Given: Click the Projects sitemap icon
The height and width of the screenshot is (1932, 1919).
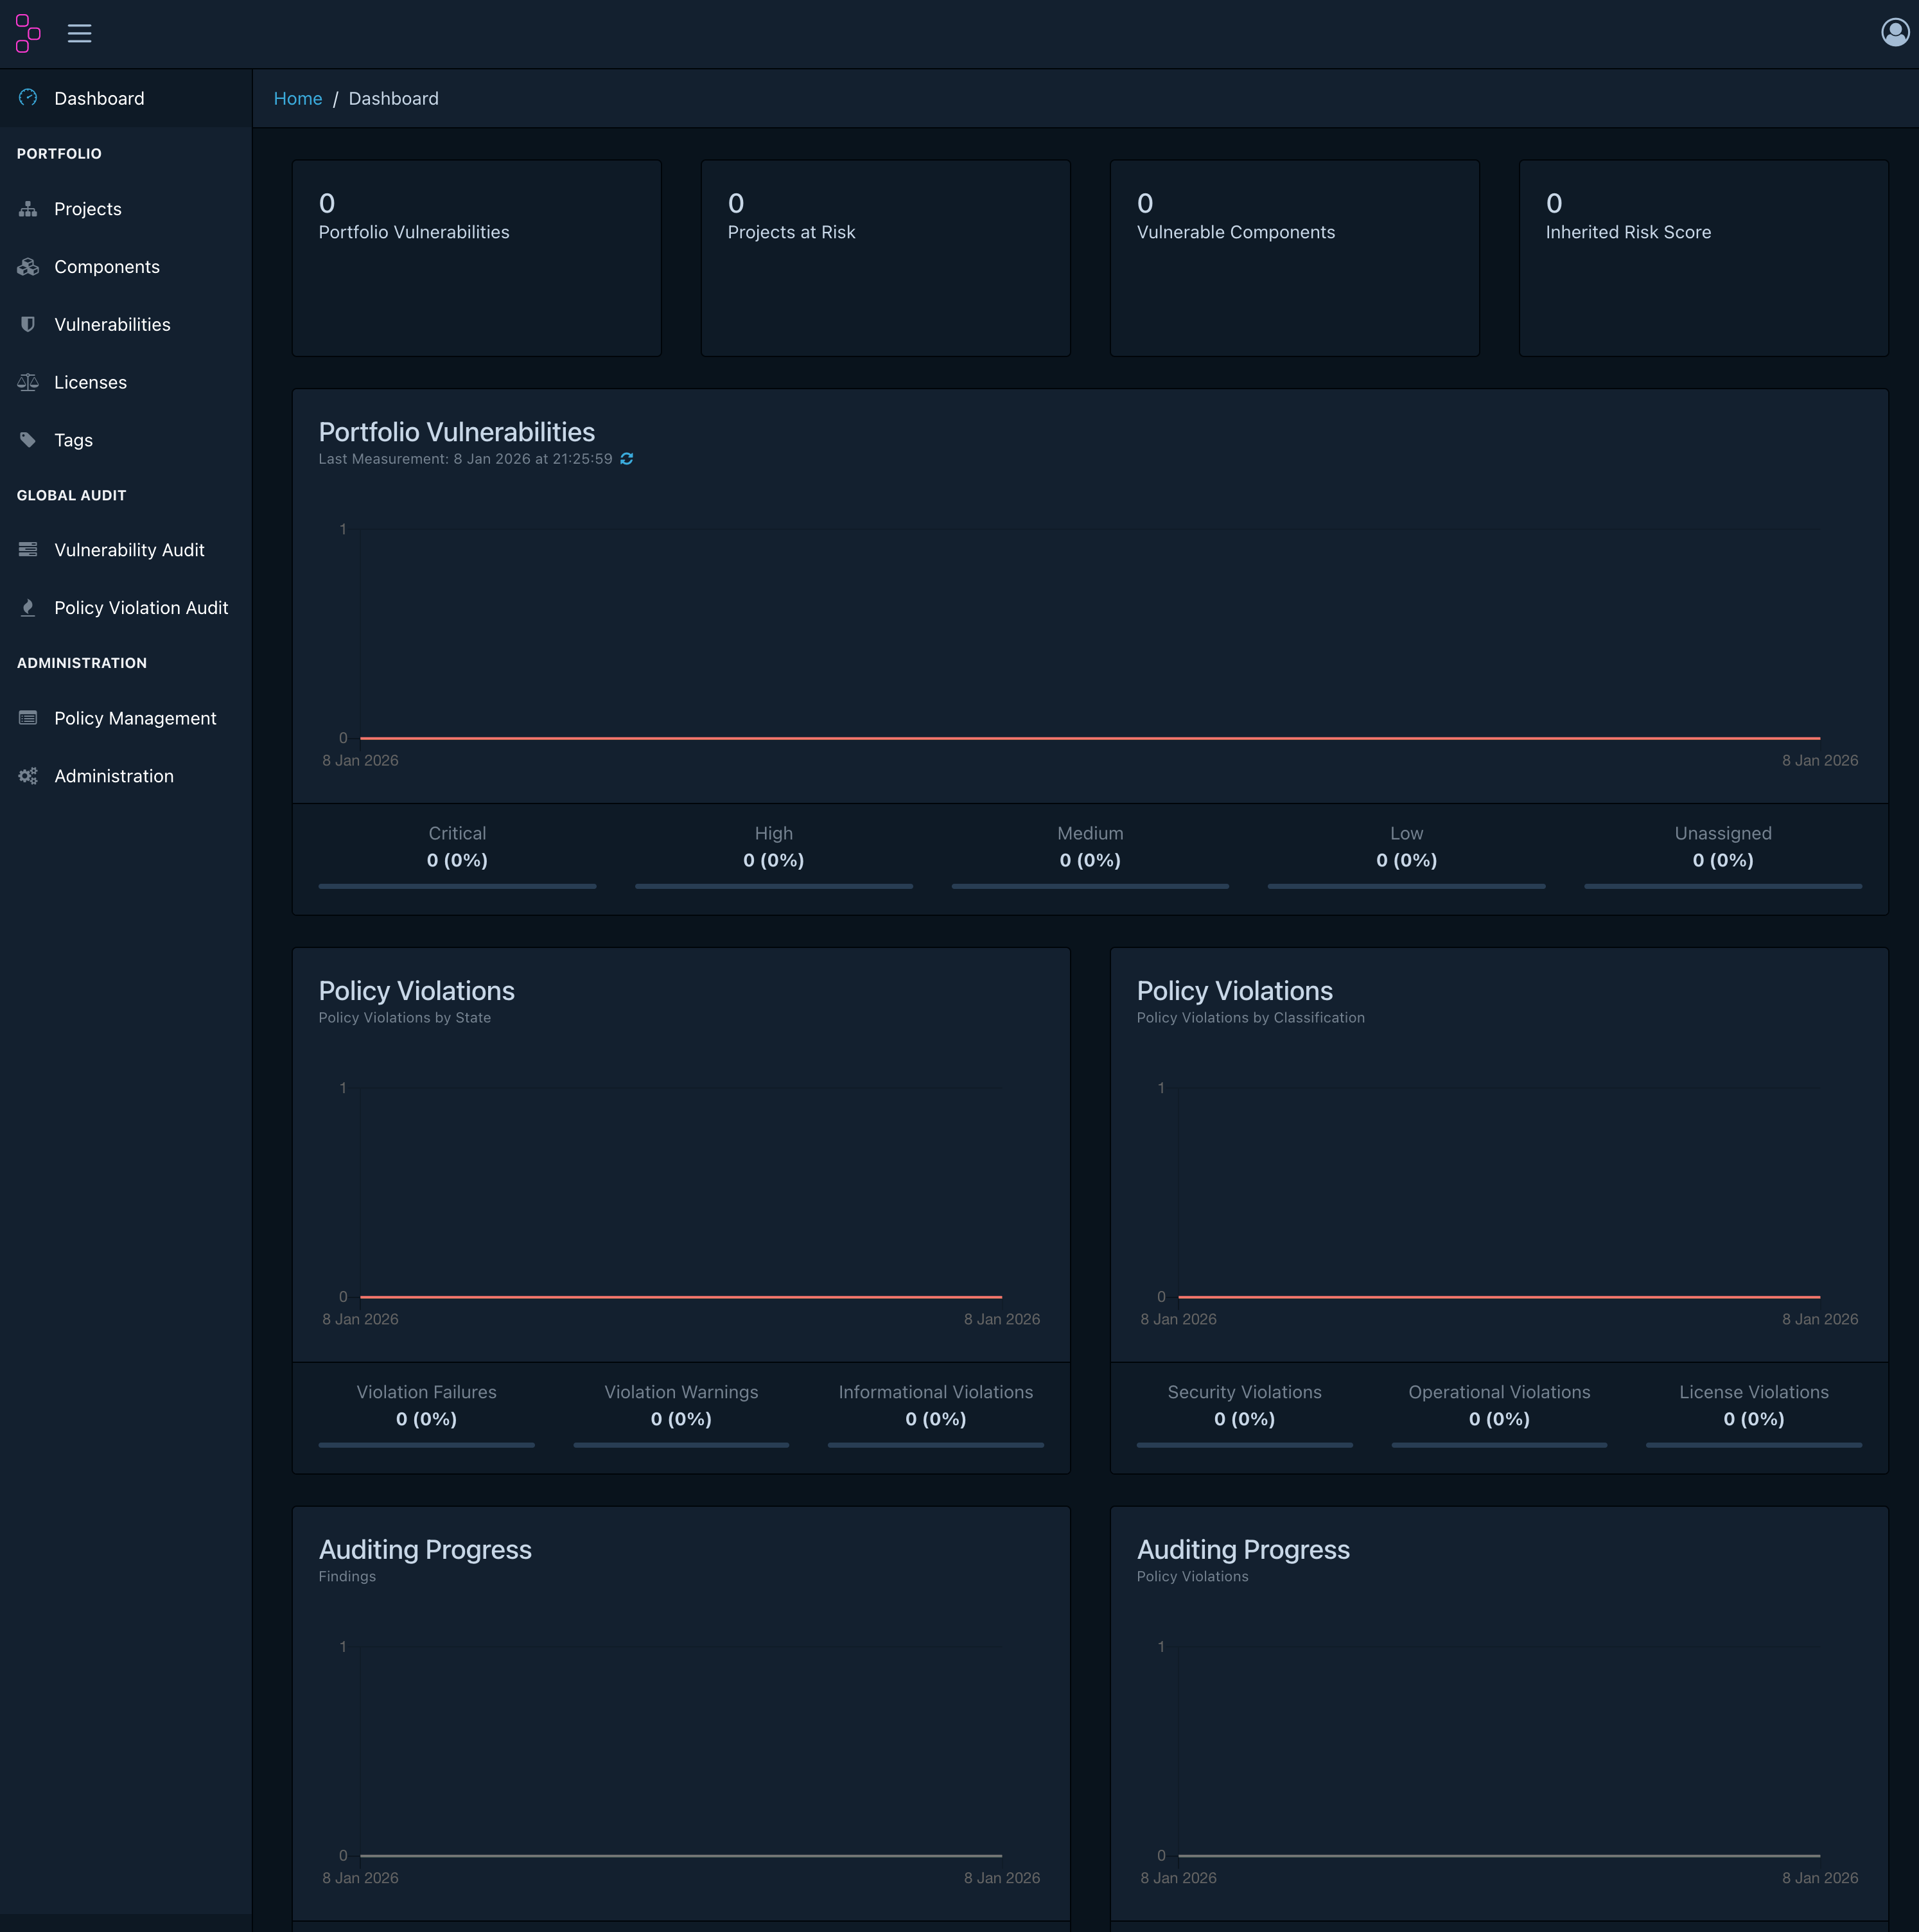Looking at the screenshot, I should point(28,209).
